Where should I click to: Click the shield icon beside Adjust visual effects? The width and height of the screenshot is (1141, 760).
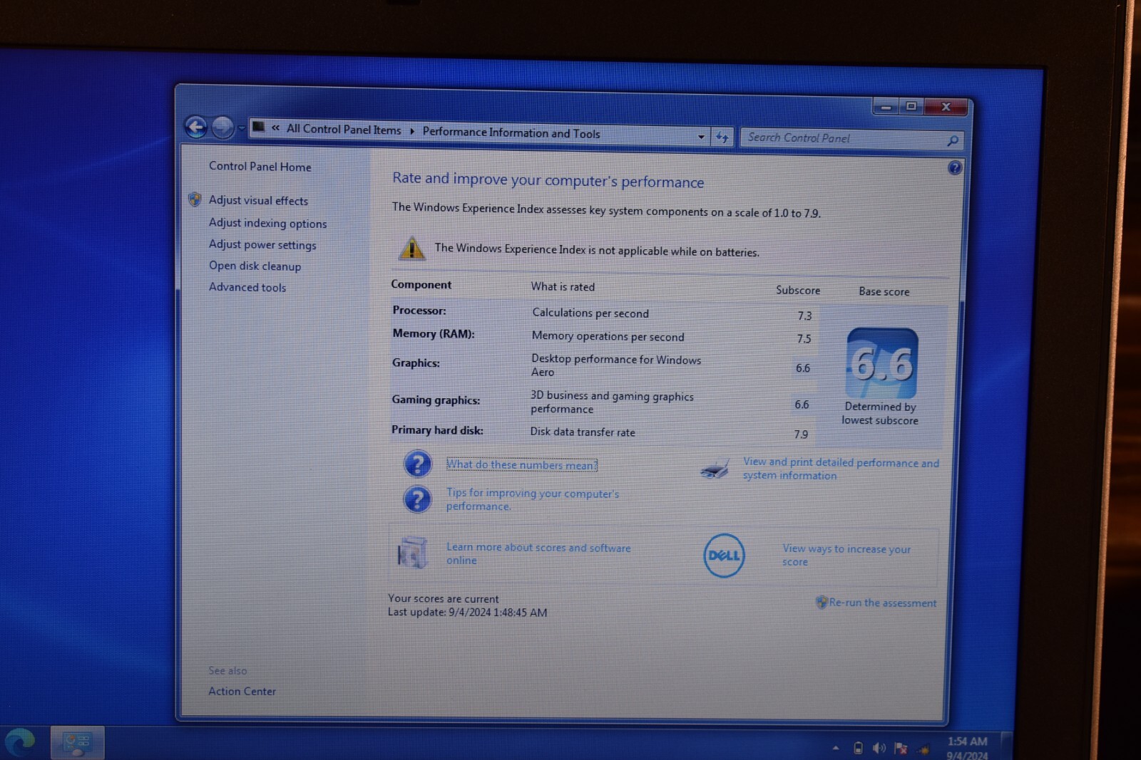pos(194,199)
